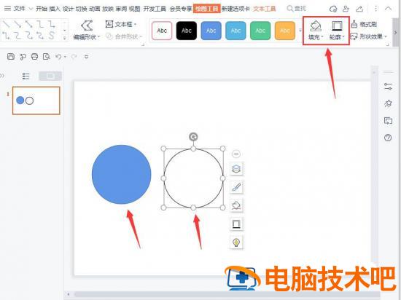Expand the line shapes gallery
Image resolution: width=401 pixels, height=300 pixels.
[x=65, y=39]
